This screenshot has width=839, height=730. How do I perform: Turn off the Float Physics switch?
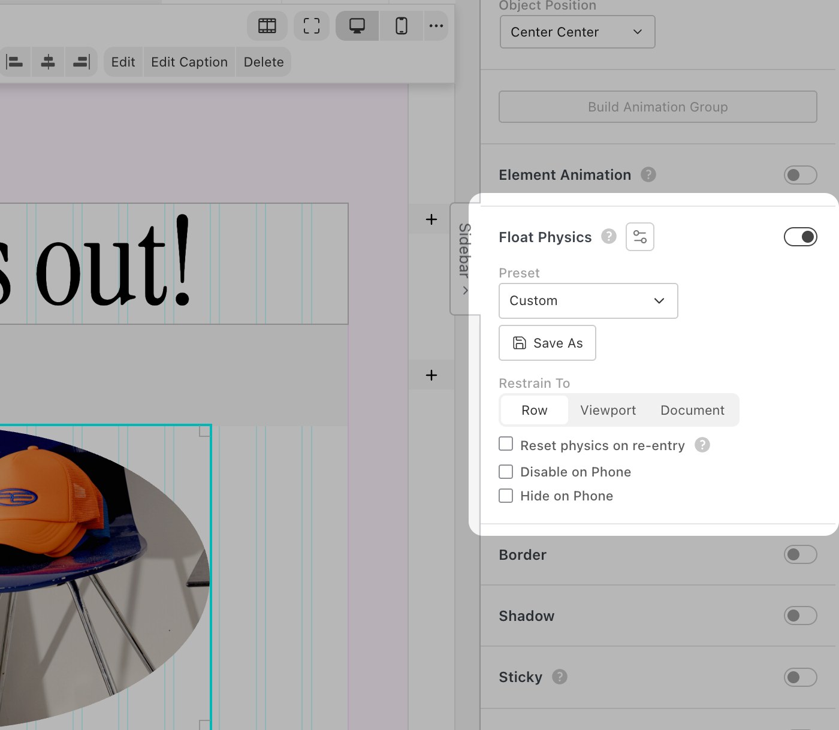point(801,237)
